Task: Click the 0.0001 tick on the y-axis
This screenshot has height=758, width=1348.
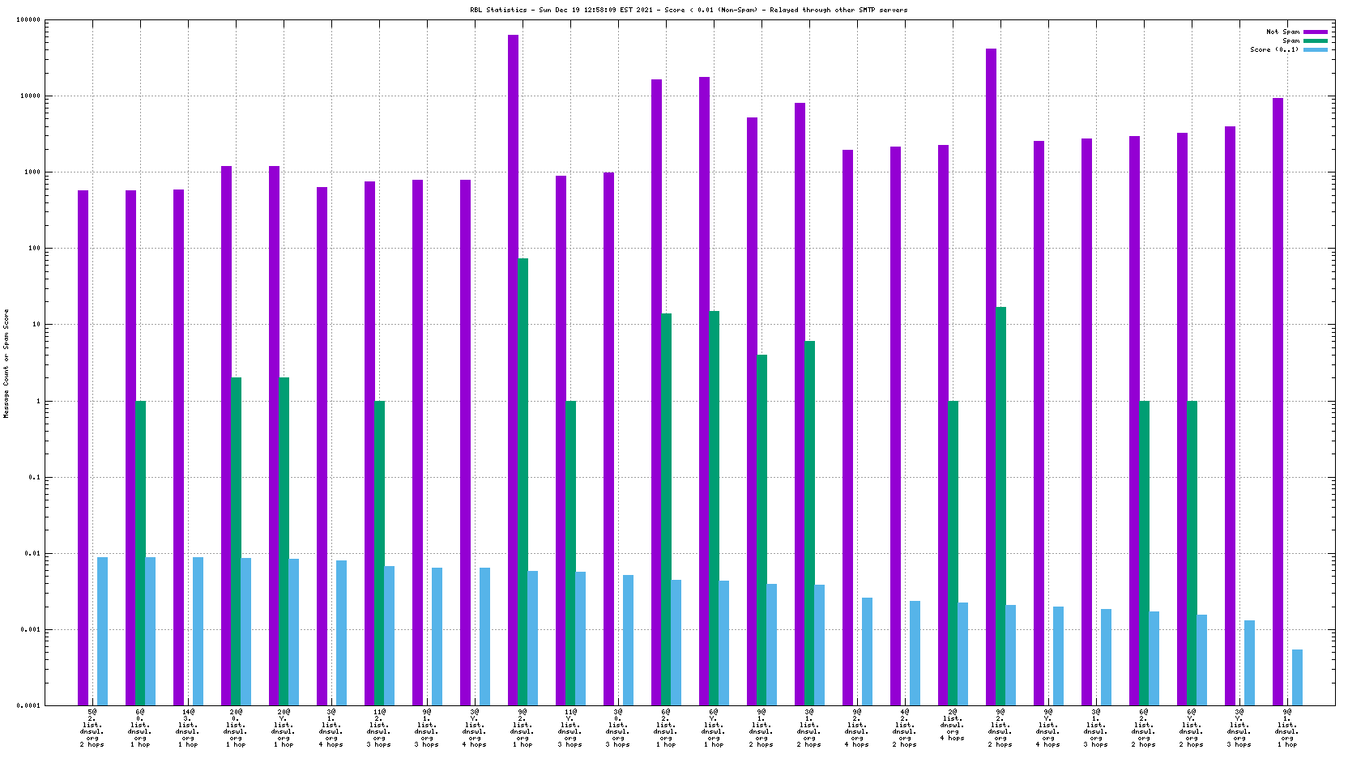Action: [30, 705]
